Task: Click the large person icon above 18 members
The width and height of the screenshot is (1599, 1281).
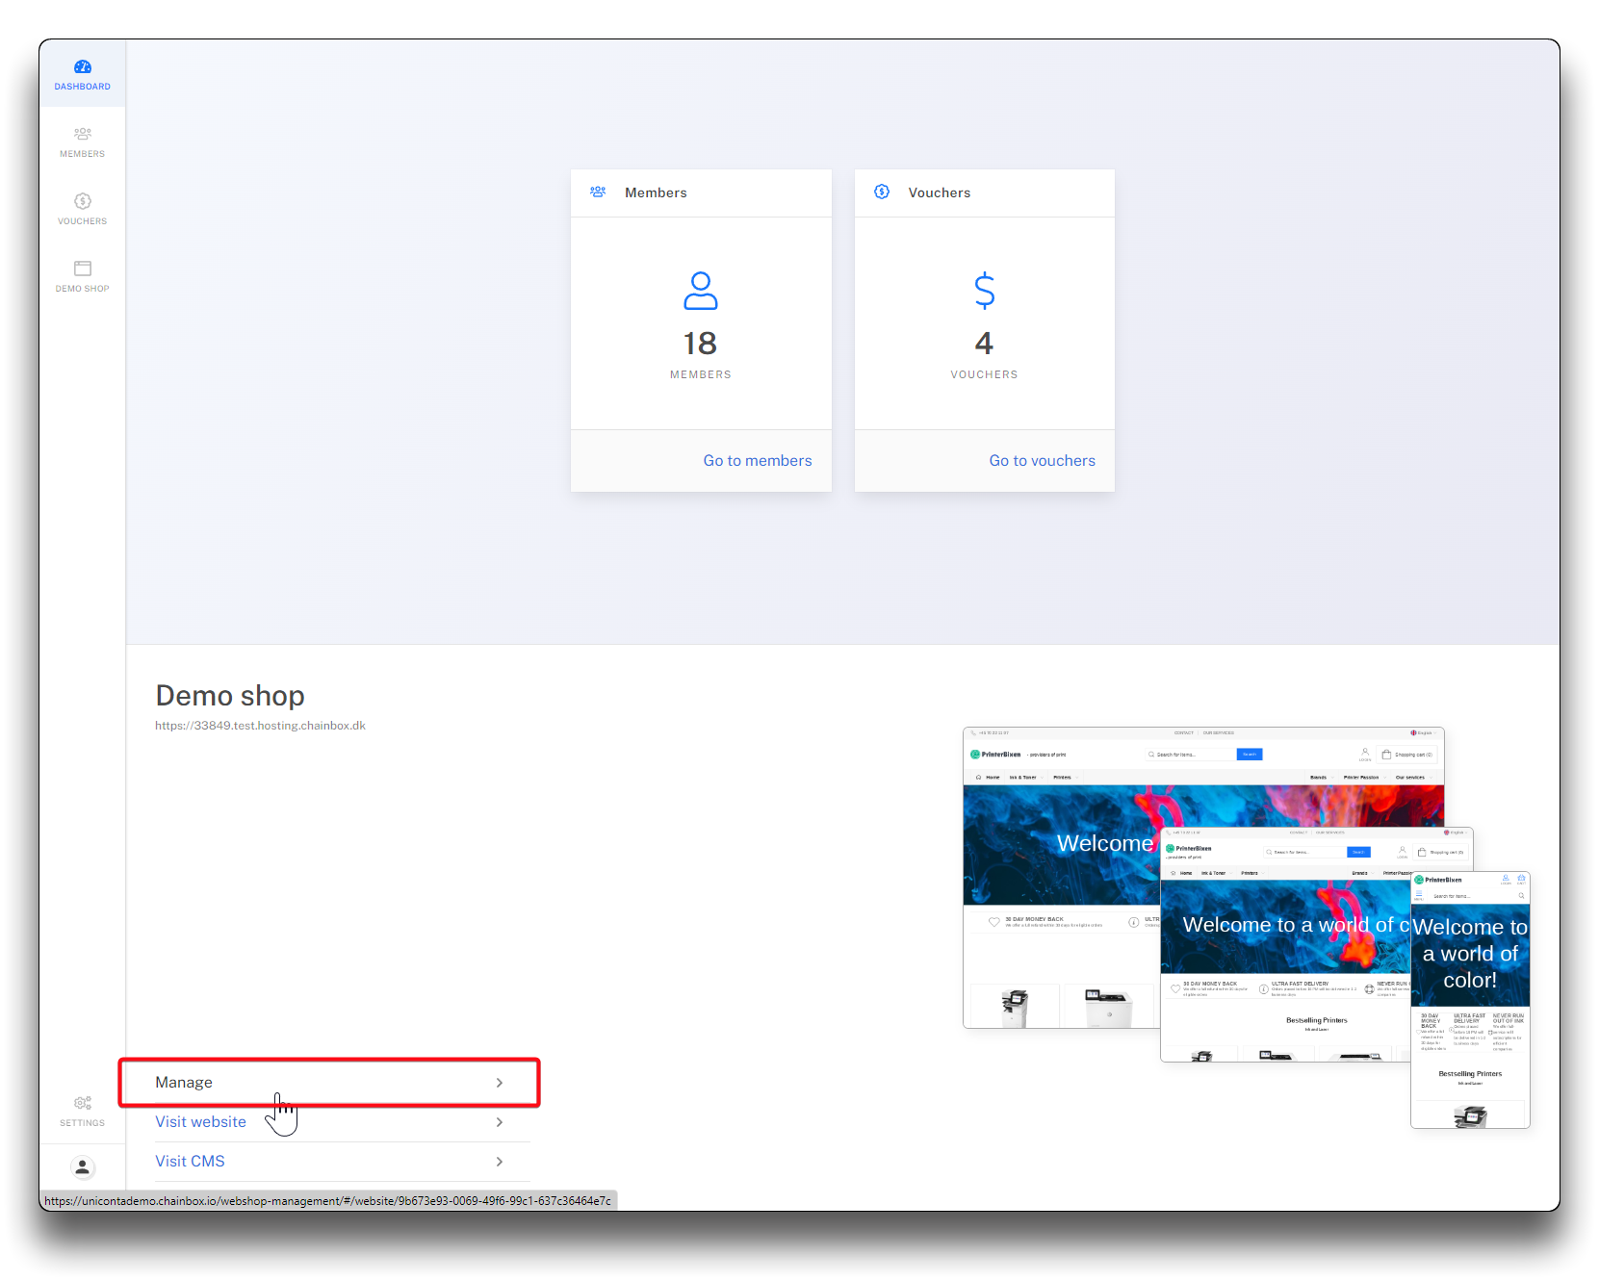Action: [701, 291]
